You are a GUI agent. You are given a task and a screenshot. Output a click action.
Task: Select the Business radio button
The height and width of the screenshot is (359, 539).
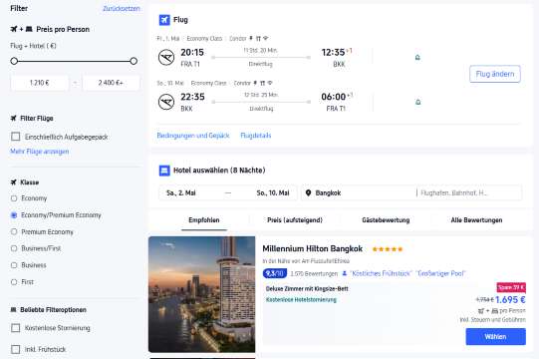point(14,265)
